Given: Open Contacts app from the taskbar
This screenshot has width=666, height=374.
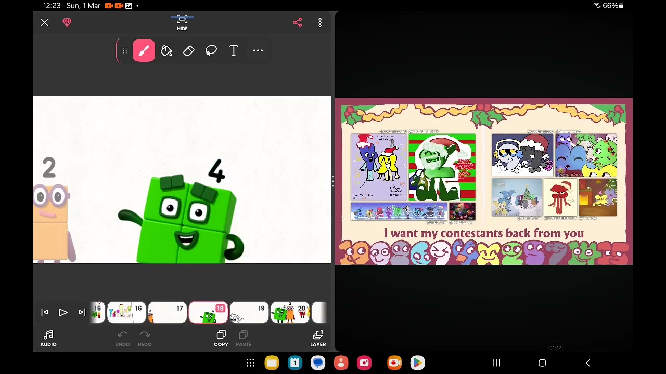Looking at the screenshot, I should [341, 363].
